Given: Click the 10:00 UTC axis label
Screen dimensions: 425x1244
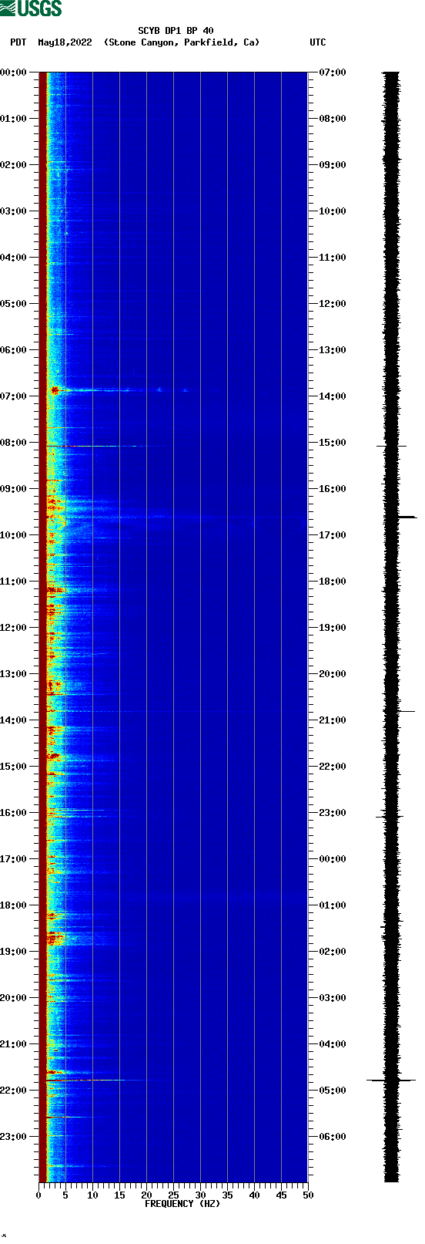Looking at the screenshot, I should [333, 211].
